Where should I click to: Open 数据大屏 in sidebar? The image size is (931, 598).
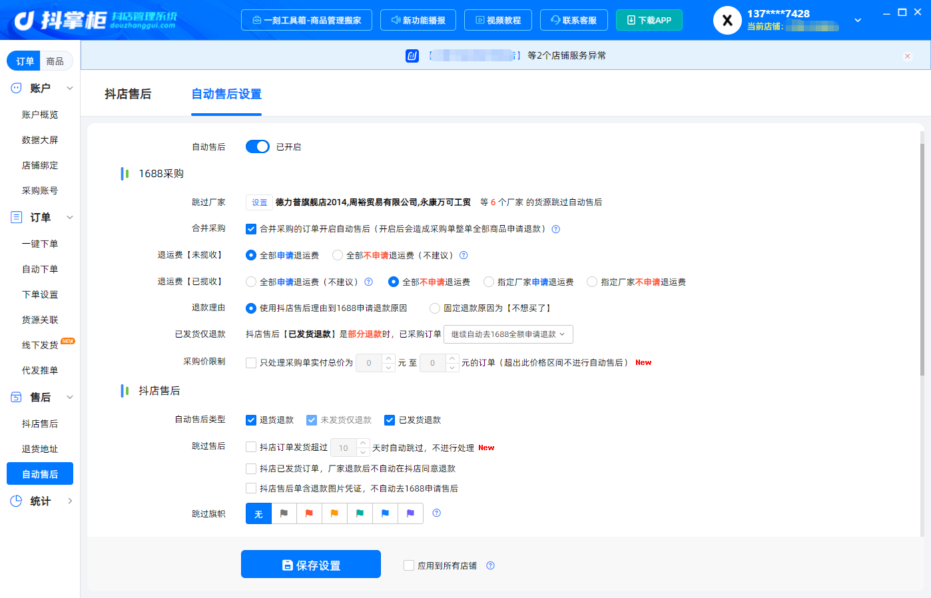pos(40,140)
